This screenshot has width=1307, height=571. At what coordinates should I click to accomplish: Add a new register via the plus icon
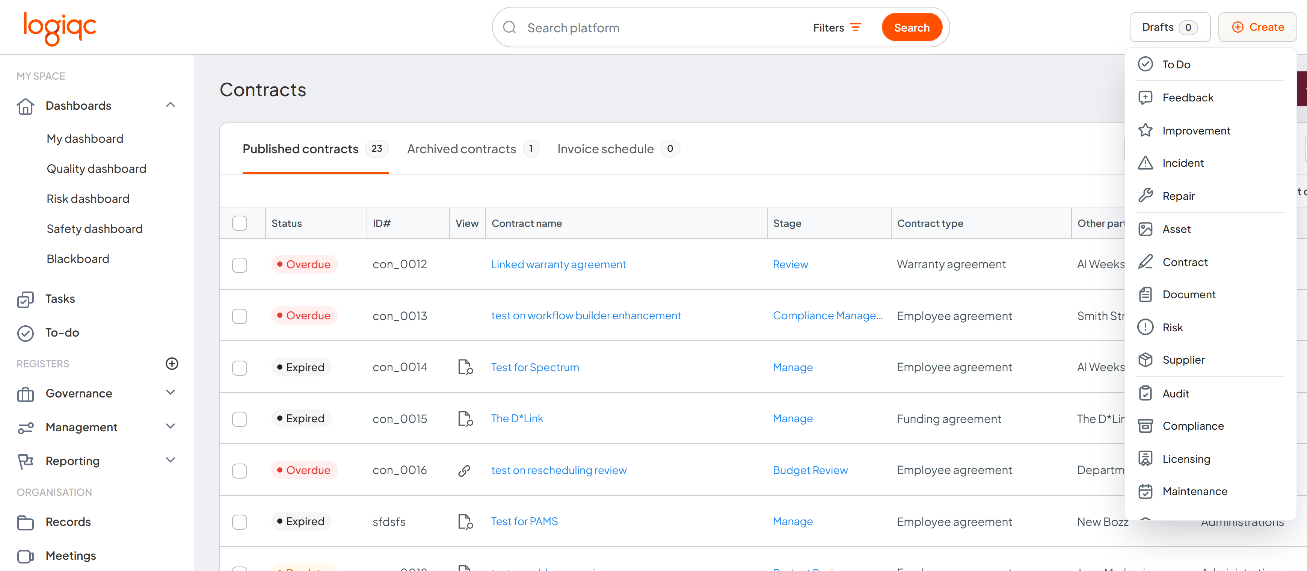point(172,363)
